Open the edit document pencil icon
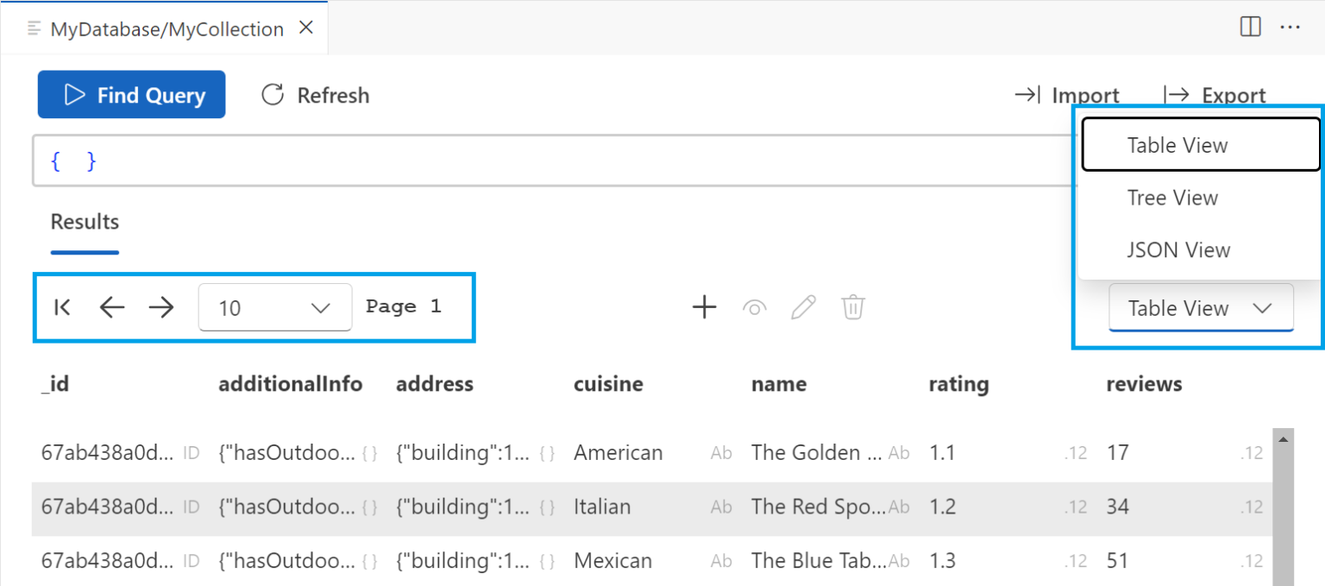1325x586 pixels. coord(803,306)
